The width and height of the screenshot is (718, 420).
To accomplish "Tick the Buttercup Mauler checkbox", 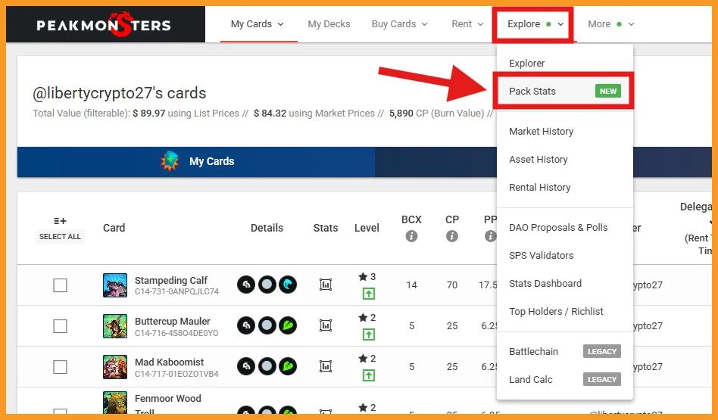I will 60,326.
